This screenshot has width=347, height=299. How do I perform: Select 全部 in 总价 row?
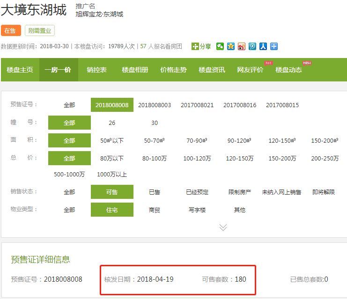[x=69, y=158]
